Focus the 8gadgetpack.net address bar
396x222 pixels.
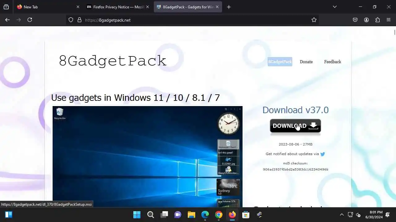[x=192, y=20]
